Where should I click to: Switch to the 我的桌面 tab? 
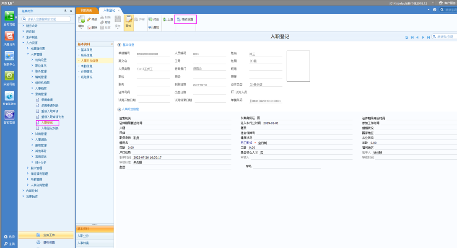tap(86, 10)
